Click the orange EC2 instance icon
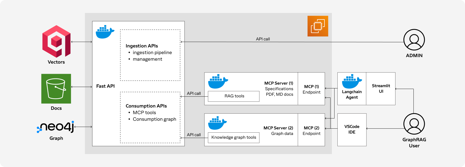The width and height of the screenshot is (465, 167). click(x=318, y=26)
